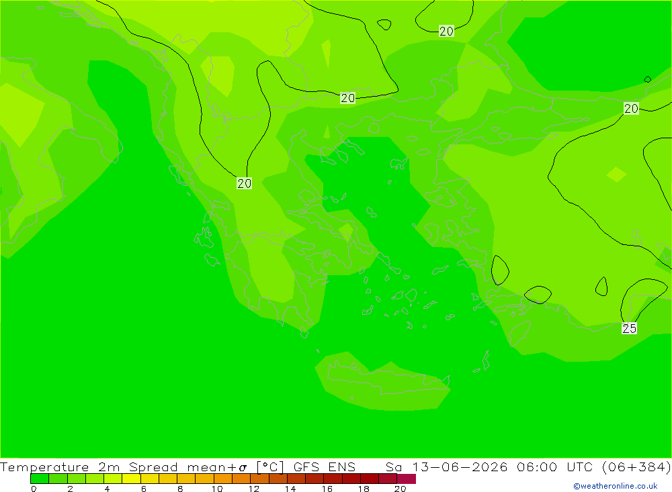
Task: Click the "Temperature 2m Spread" title text
Action: 89,466
